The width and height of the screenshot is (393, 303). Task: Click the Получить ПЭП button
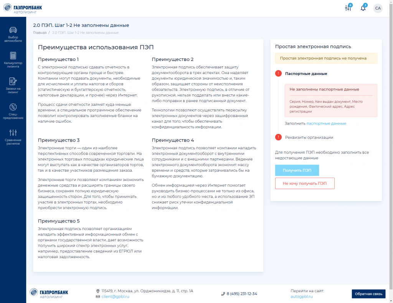(297, 170)
